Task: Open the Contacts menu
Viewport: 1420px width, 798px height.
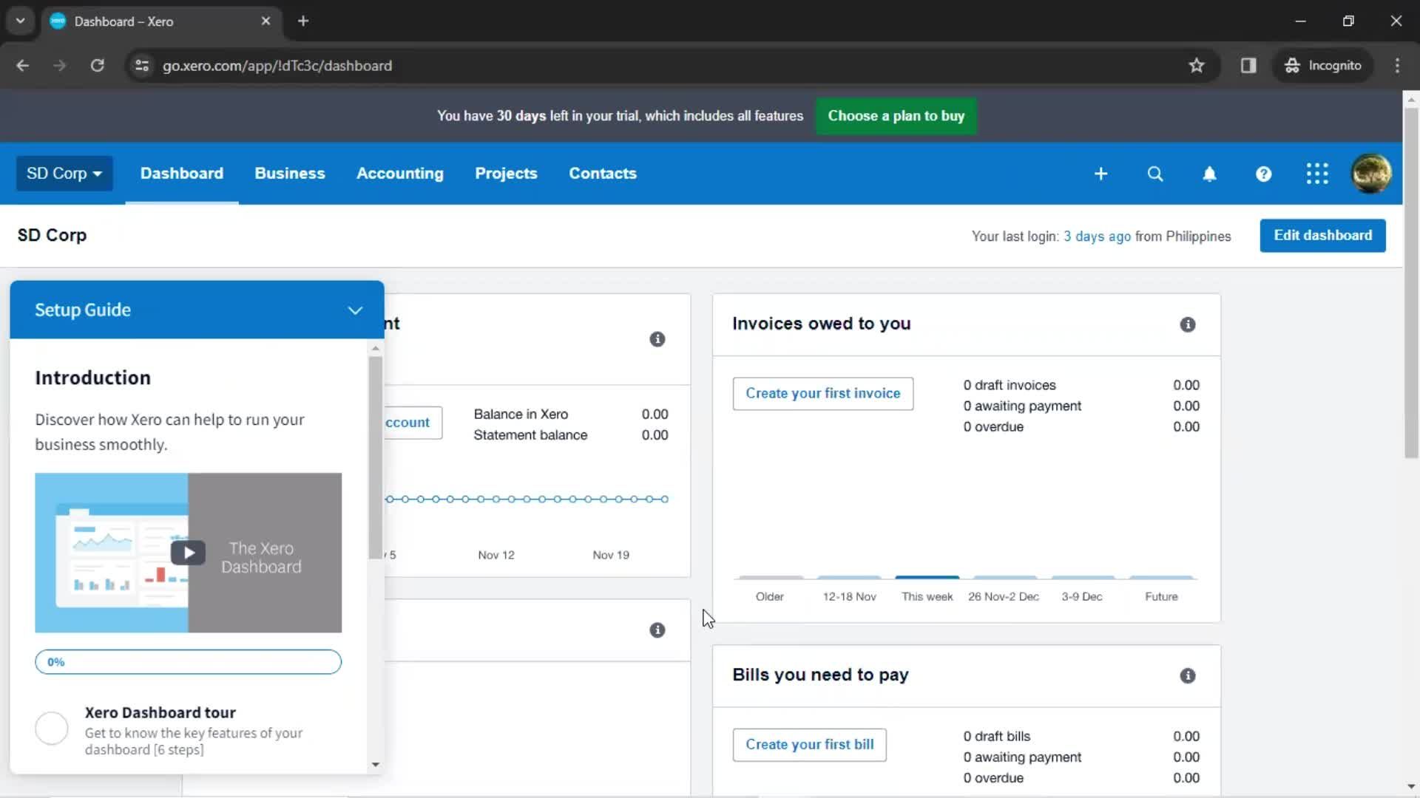Action: tap(603, 174)
